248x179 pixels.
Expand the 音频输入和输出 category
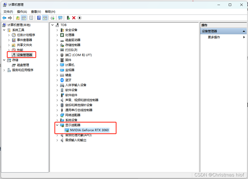57,140
